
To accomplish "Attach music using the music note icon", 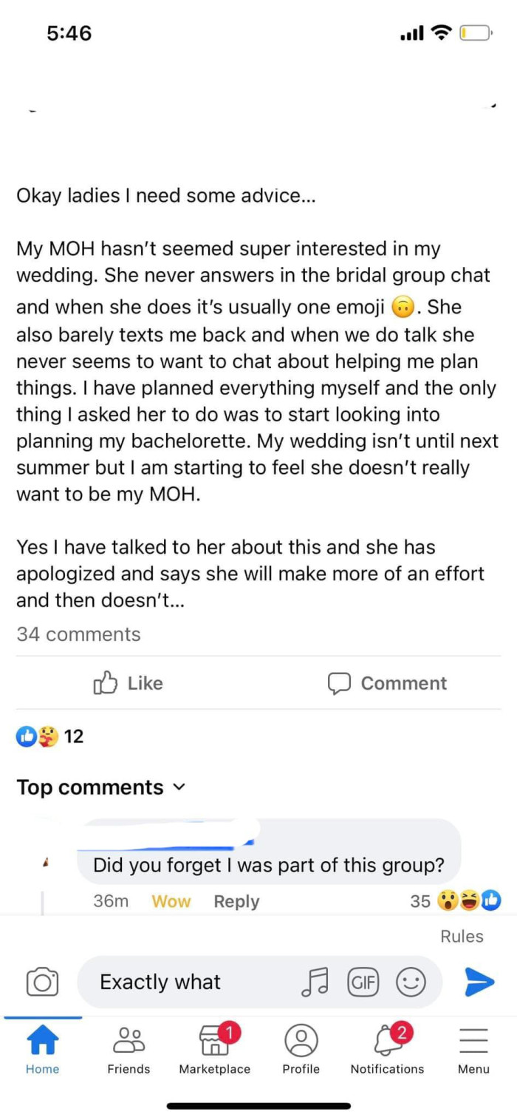I will [x=318, y=982].
